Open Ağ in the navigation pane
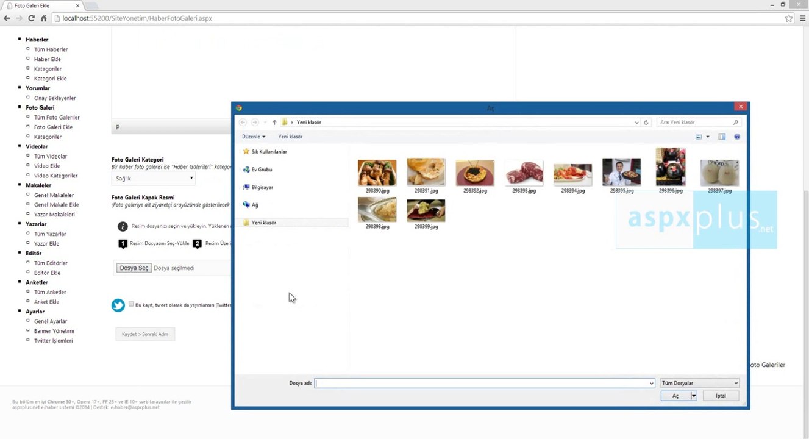 [251, 205]
